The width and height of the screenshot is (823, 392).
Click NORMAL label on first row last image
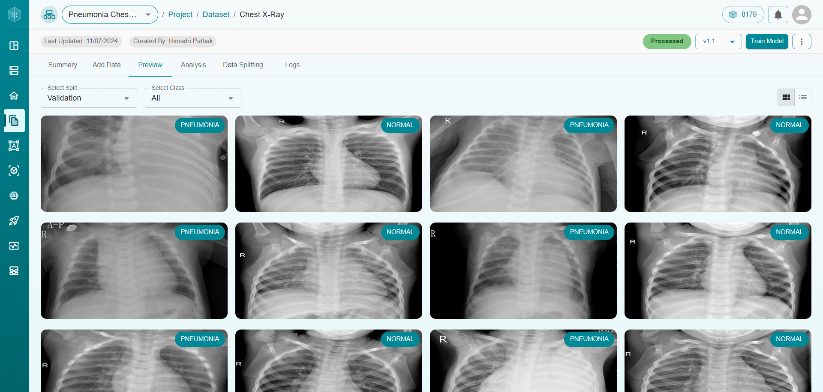coord(789,125)
